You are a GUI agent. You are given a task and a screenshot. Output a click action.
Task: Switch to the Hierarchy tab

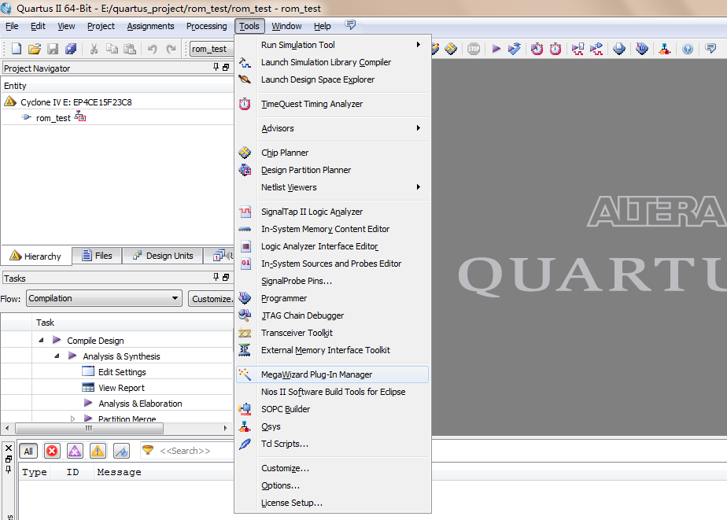[36, 256]
